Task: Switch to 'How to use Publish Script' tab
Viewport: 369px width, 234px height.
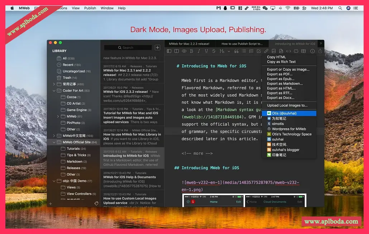Action: click(x=242, y=44)
